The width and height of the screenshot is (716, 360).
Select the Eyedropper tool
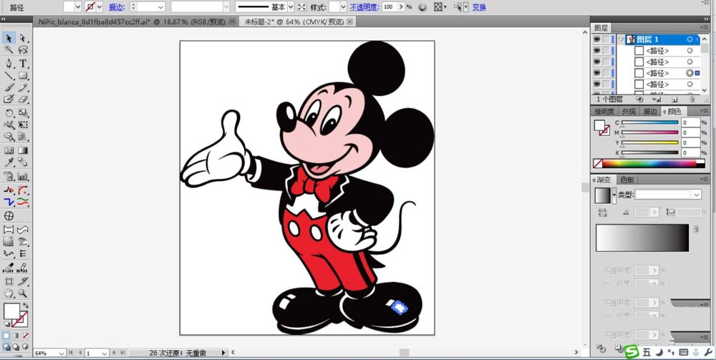pyautogui.click(x=9, y=162)
